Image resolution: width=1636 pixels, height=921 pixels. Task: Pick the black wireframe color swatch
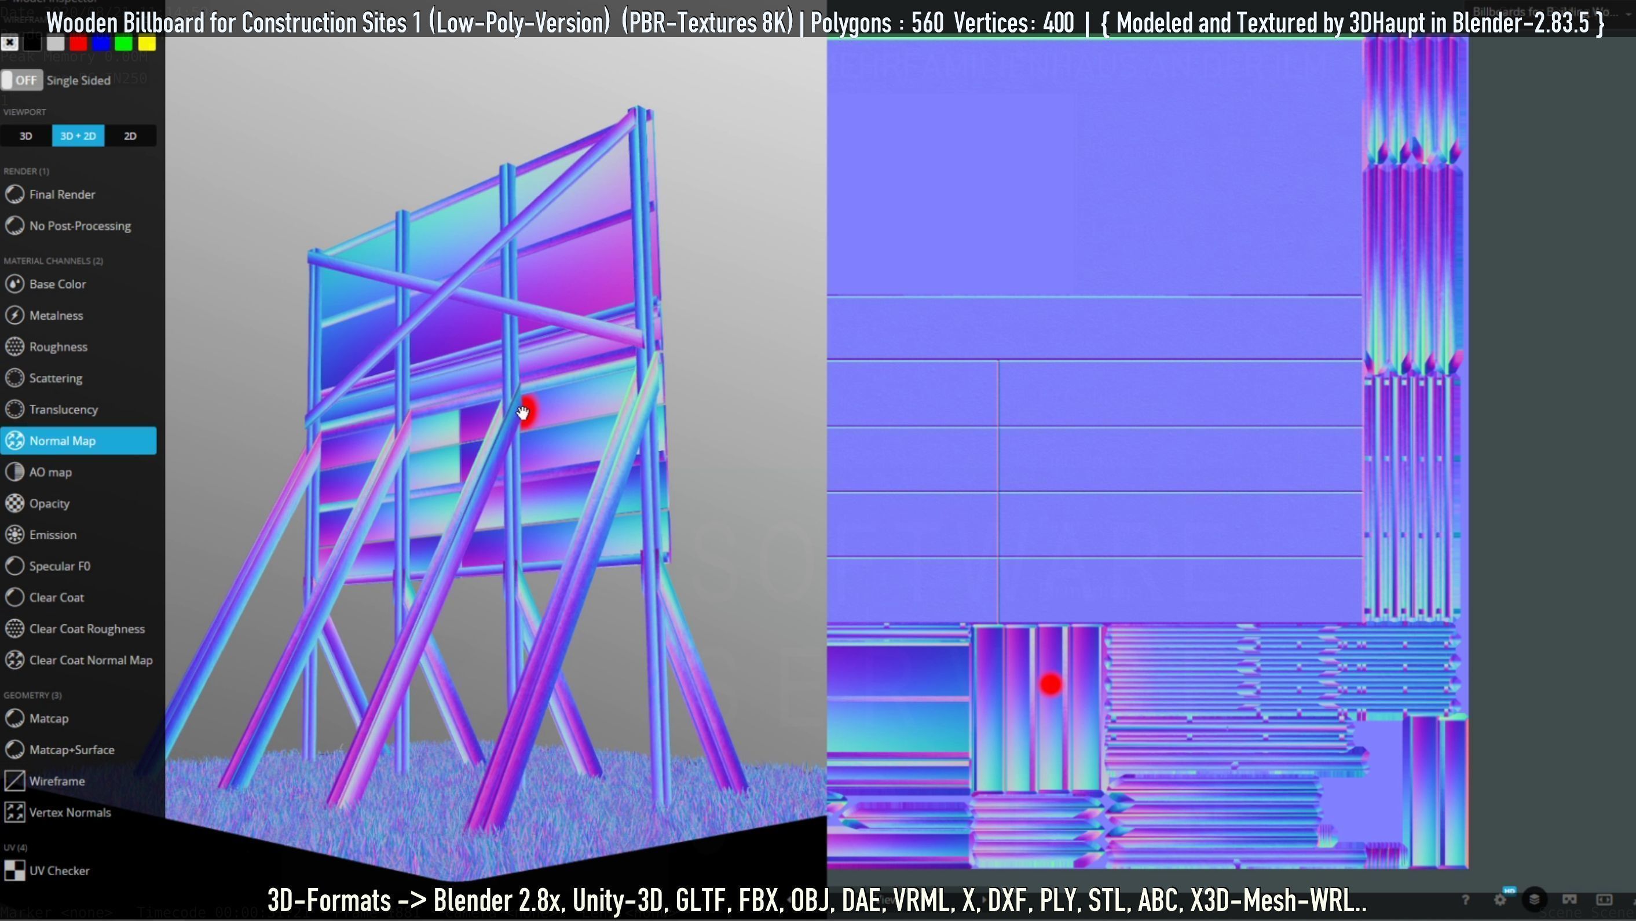[x=32, y=43]
